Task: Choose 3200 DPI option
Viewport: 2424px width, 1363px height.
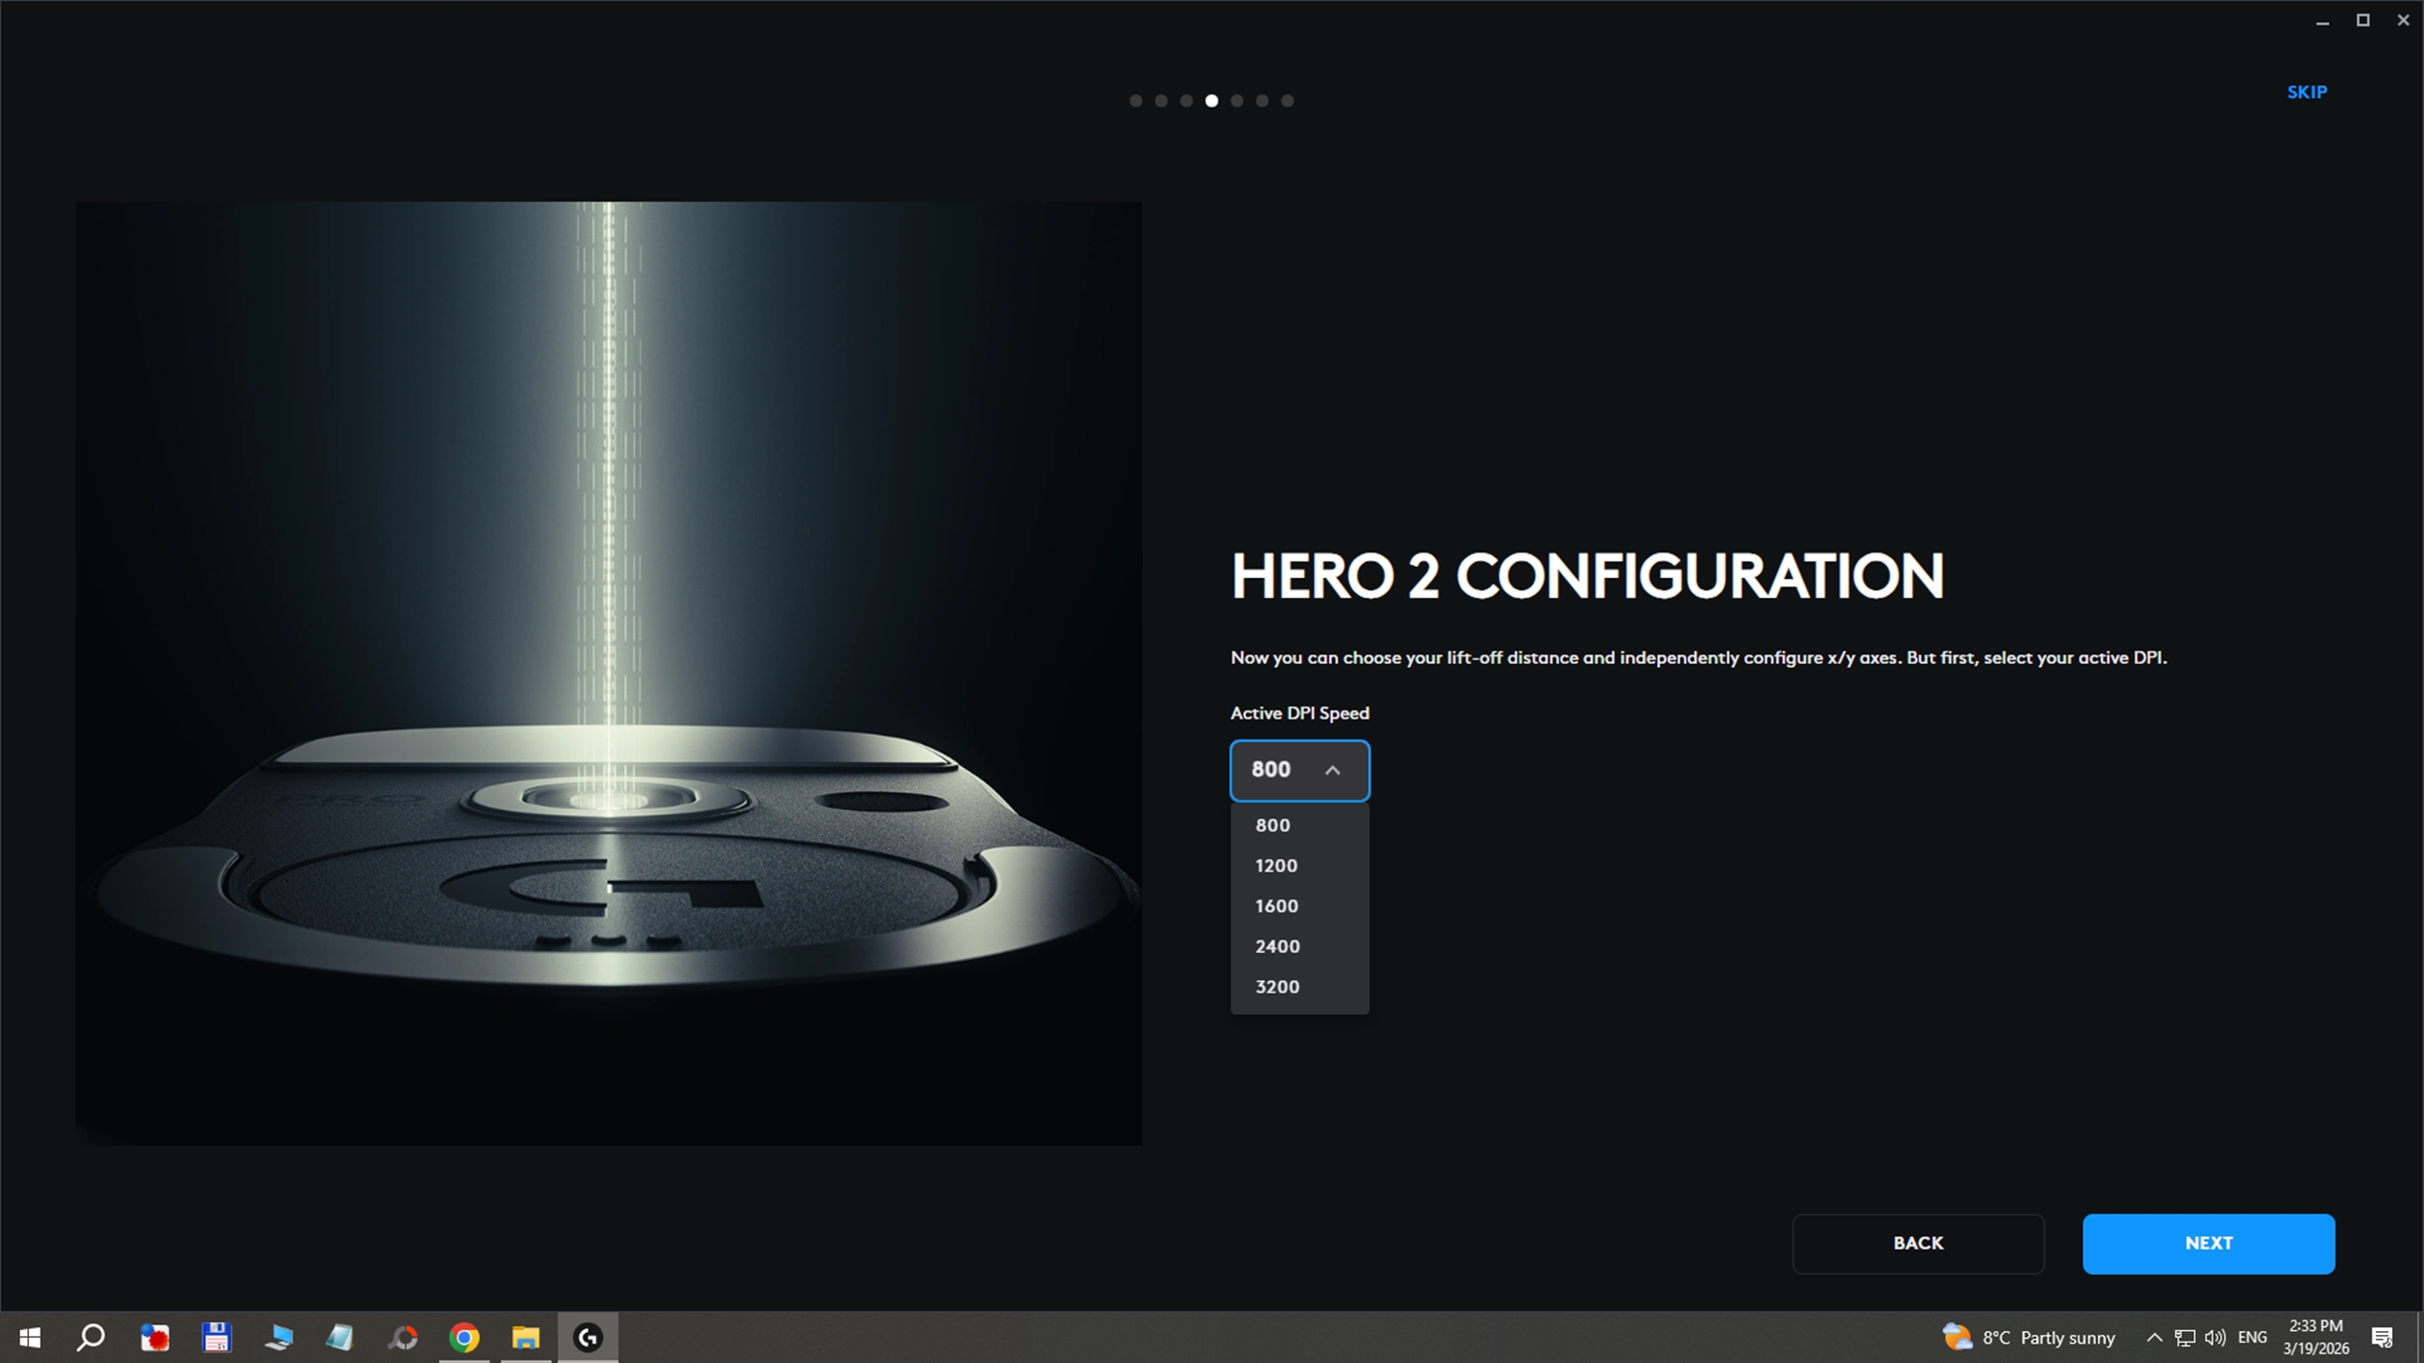Action: (x=1277, y=987)
